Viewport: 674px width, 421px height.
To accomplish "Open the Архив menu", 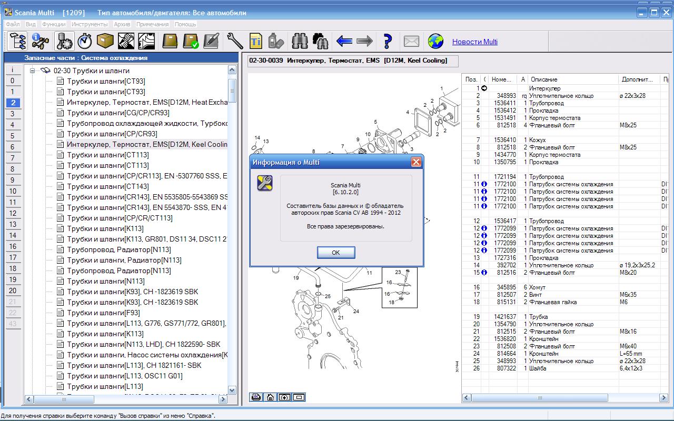I will point(122,24).
